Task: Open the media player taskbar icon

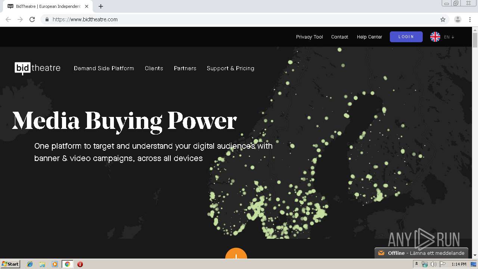Action: 55,264
